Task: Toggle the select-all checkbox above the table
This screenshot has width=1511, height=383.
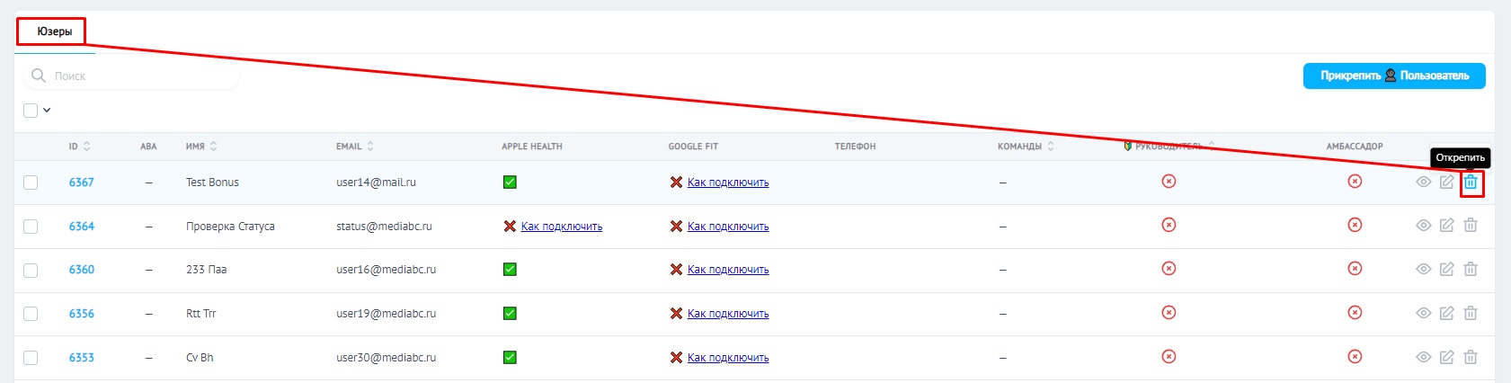Action: [x=31, y=111]
